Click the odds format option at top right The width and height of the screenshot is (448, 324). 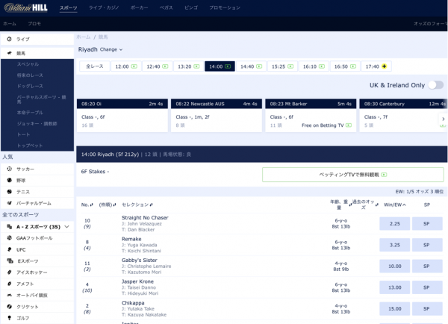(x=430, y=24)
